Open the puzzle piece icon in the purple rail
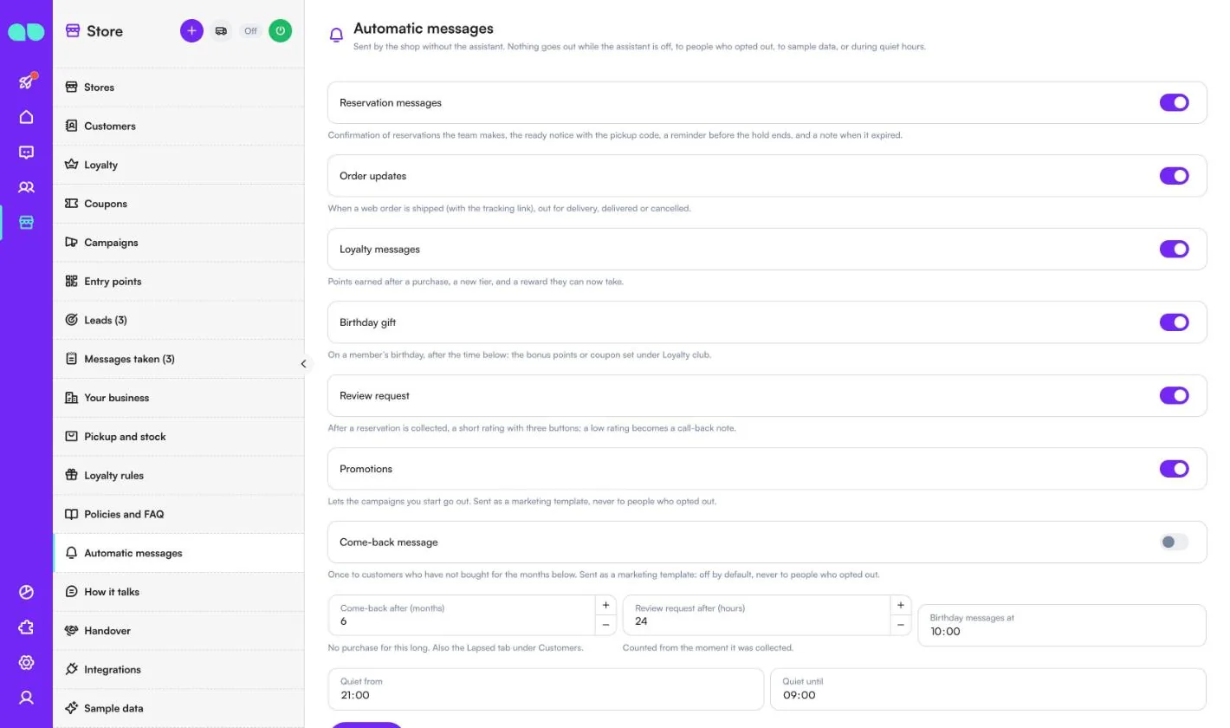The height and width of the screenshot is (728, 1230). 26,627
